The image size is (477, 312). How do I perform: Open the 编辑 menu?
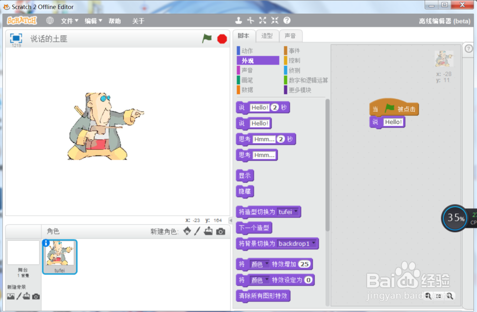93,20
